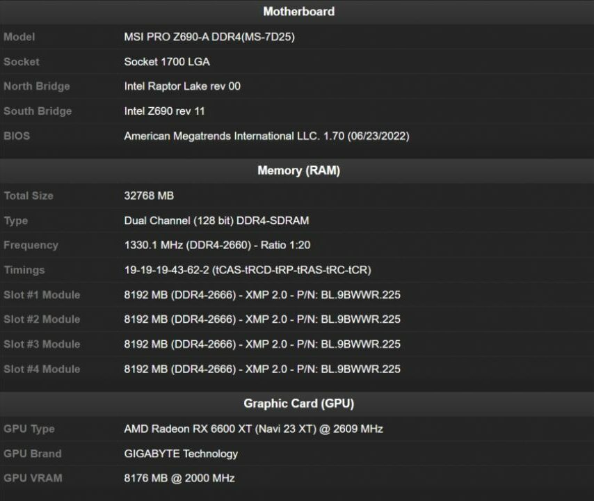The height and width of the screenshot is (501, 594).
Task: Click the BIOS row label
Action: pyautogui.click(x=17, y=136)
